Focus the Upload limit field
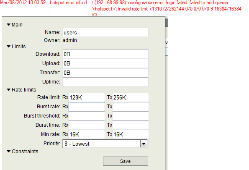249x170 pixels. tap(105, 63)
